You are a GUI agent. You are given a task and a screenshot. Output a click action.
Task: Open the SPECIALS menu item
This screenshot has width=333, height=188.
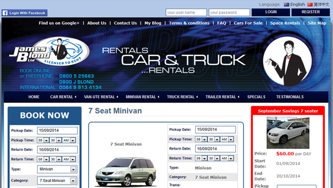[x=256, y=97]
